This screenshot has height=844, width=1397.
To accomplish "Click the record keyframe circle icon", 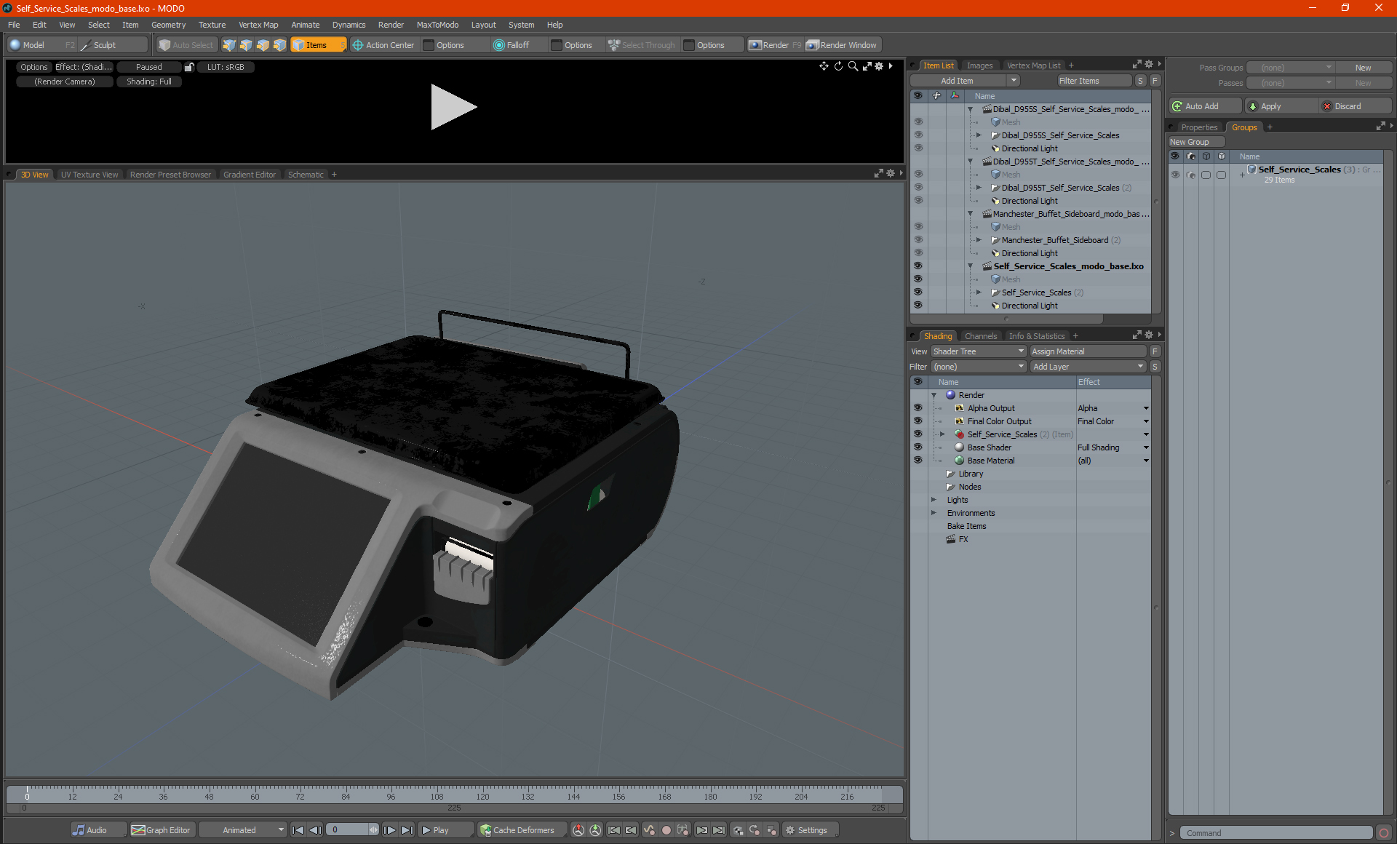I will (666, 830).
